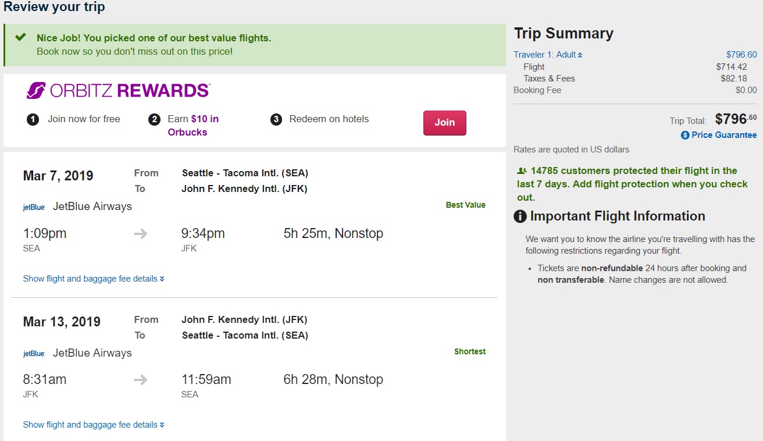The width and height of the screenshot is (763, 441).
Task: Click the green checkmark success icon
Action: [x=21, y=37]
